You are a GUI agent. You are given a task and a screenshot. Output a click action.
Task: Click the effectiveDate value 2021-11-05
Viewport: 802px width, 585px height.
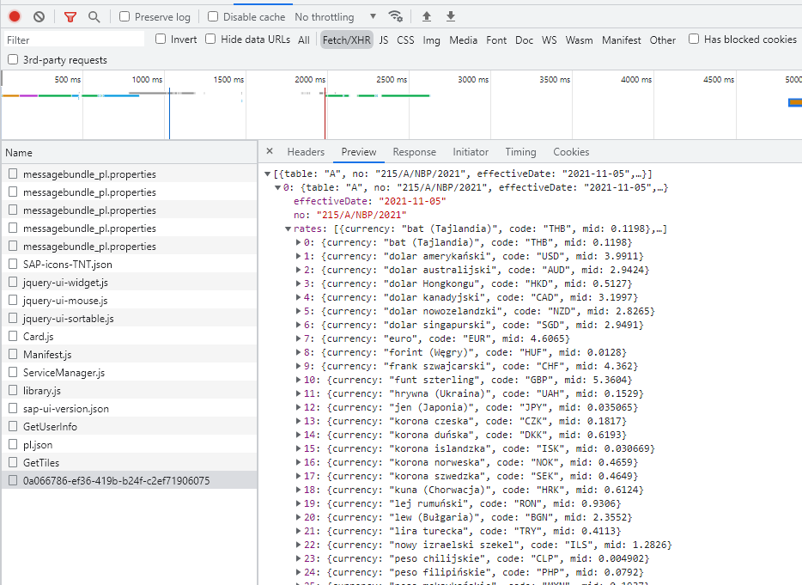tap(412, 201)
